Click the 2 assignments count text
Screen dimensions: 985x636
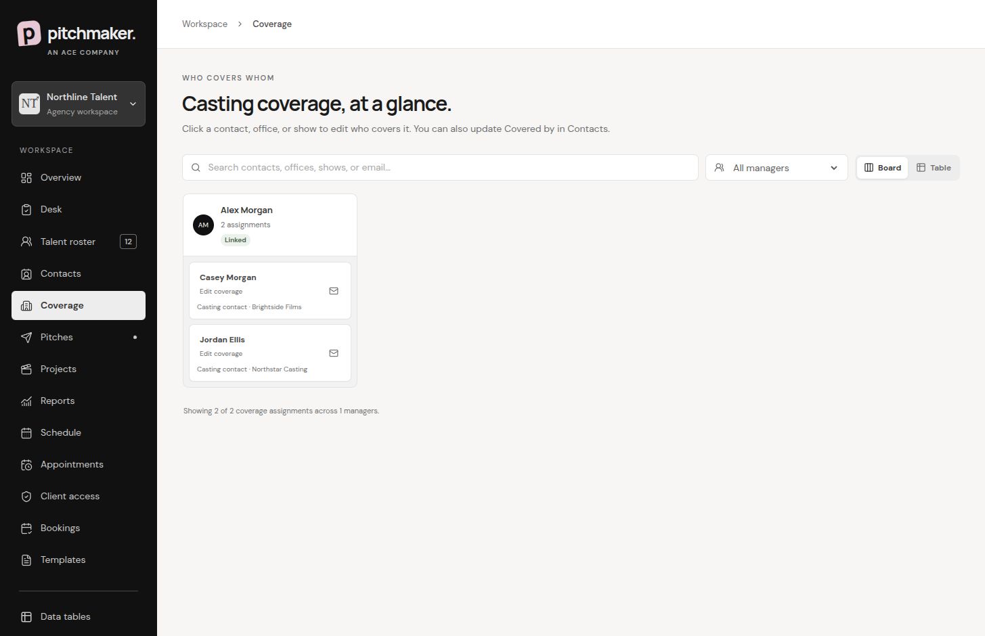(x=245, y=225)
